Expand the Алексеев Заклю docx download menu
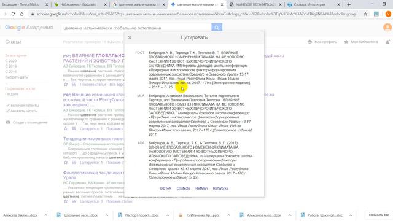Screen dimensions: 393x221 46,215
